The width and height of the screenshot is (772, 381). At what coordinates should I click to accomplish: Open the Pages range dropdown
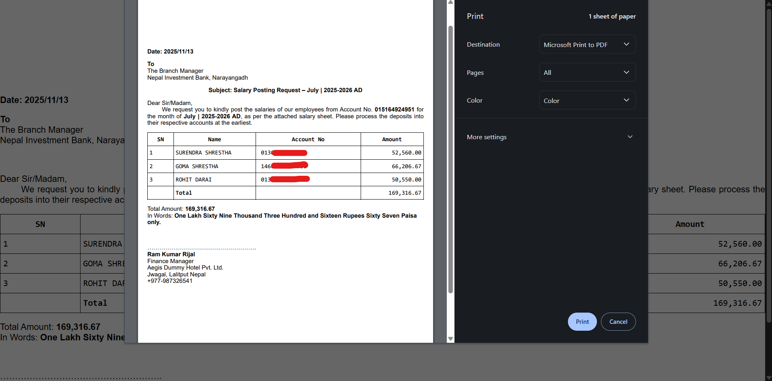click(x=587, y=72)
